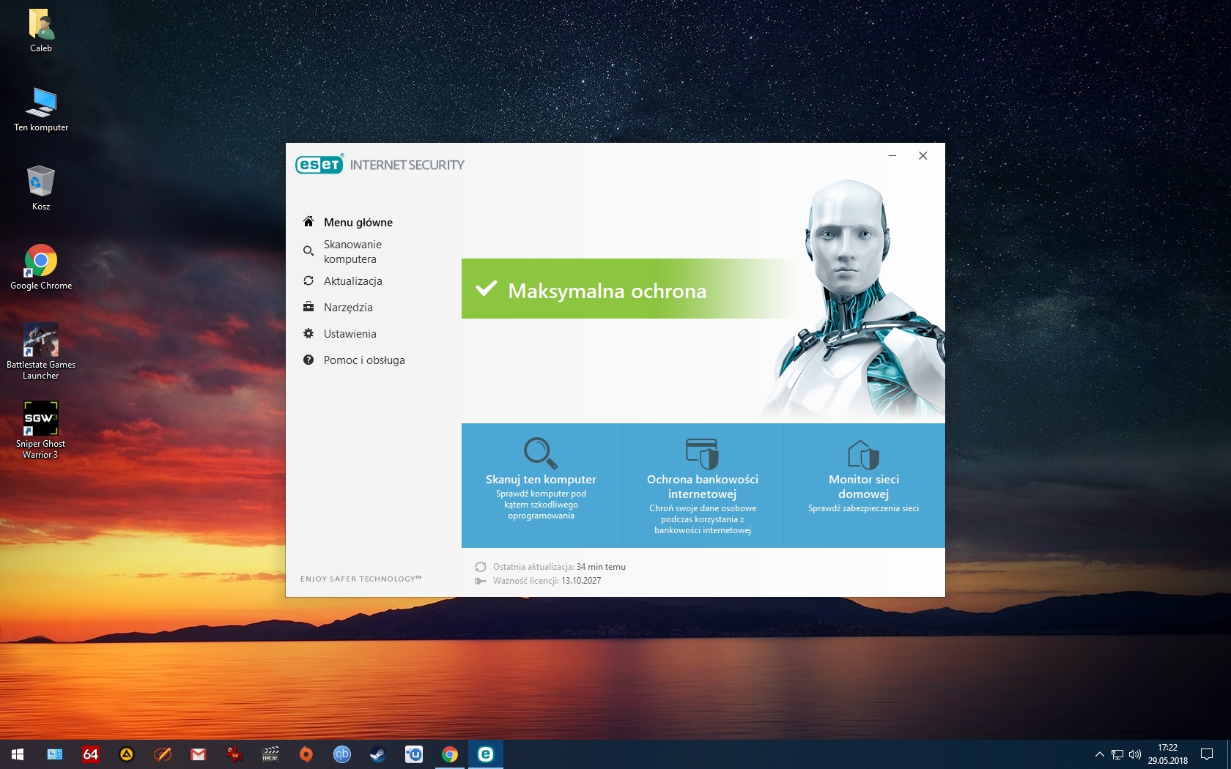This screenshot has height=769, width=1231.
Task: Select the Sniper Ghost Warrior 3 shortcut
Action: (x=41, y=431)
